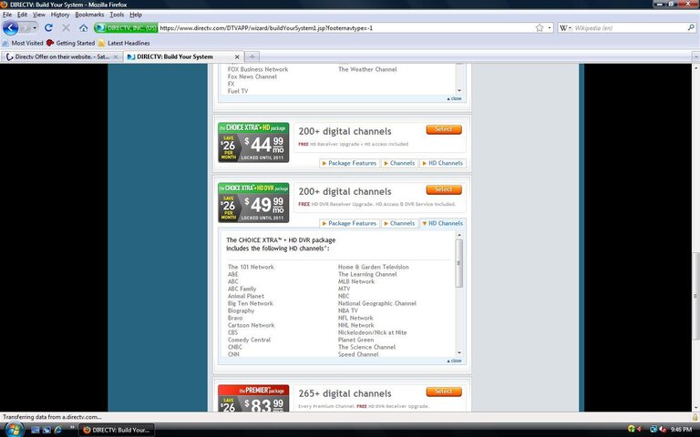Open the address bar history dropdown

(550, 27)
